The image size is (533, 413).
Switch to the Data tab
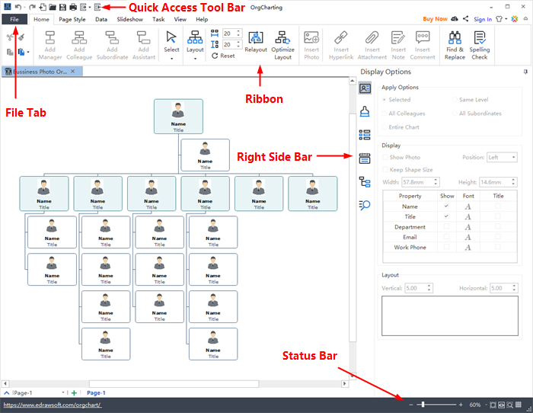point(101,19)
